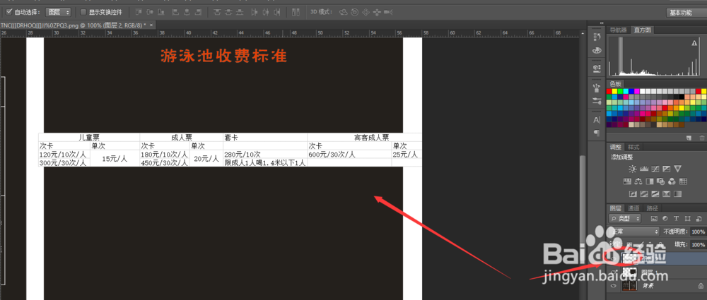Image resolution: width=707 pixels, height=300 pixels.
Task: Create new swatch from foreground color
Action: click(689, 138)
